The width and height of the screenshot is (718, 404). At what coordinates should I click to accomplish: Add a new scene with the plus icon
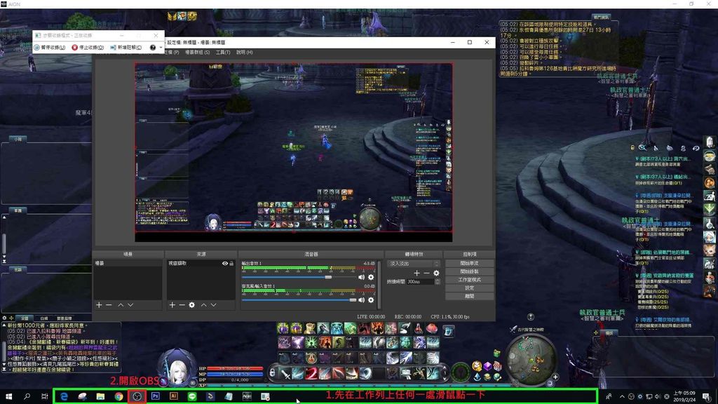coord(99,304)
